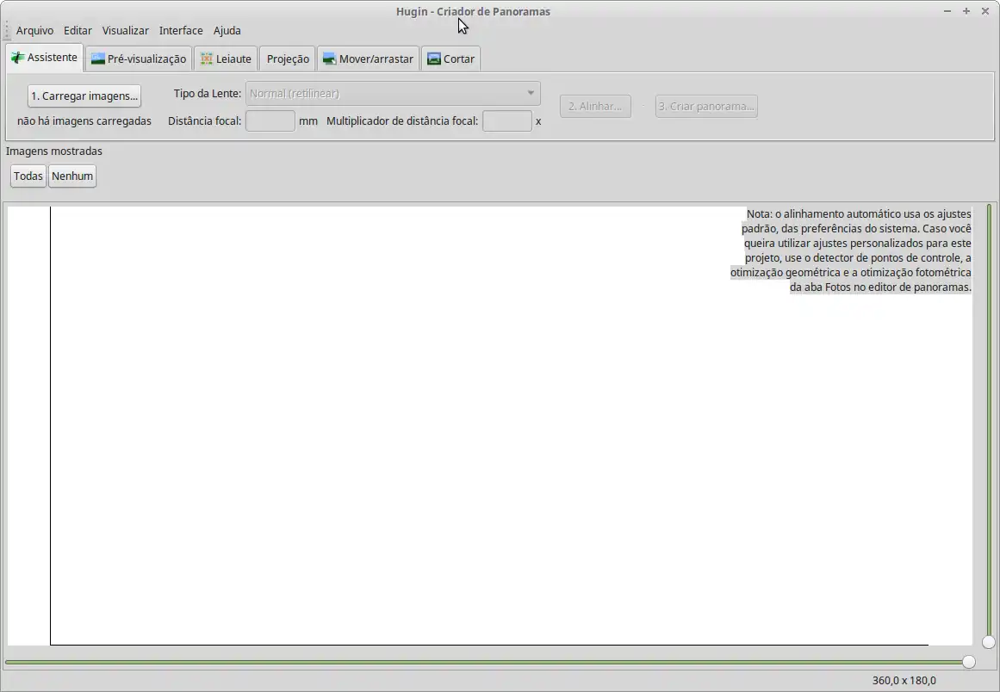Screen dimensions: 1000x692
Task: Click the Distância focal input field
Action: pos(270,121)
